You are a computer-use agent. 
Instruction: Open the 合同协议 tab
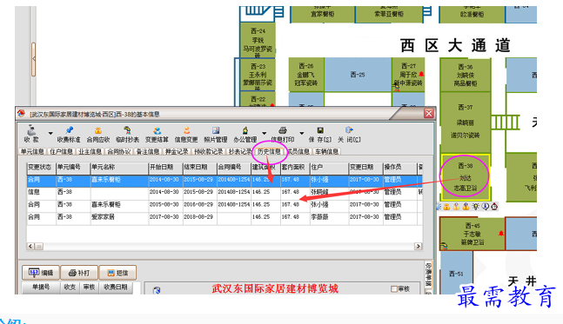coord(119,152)
